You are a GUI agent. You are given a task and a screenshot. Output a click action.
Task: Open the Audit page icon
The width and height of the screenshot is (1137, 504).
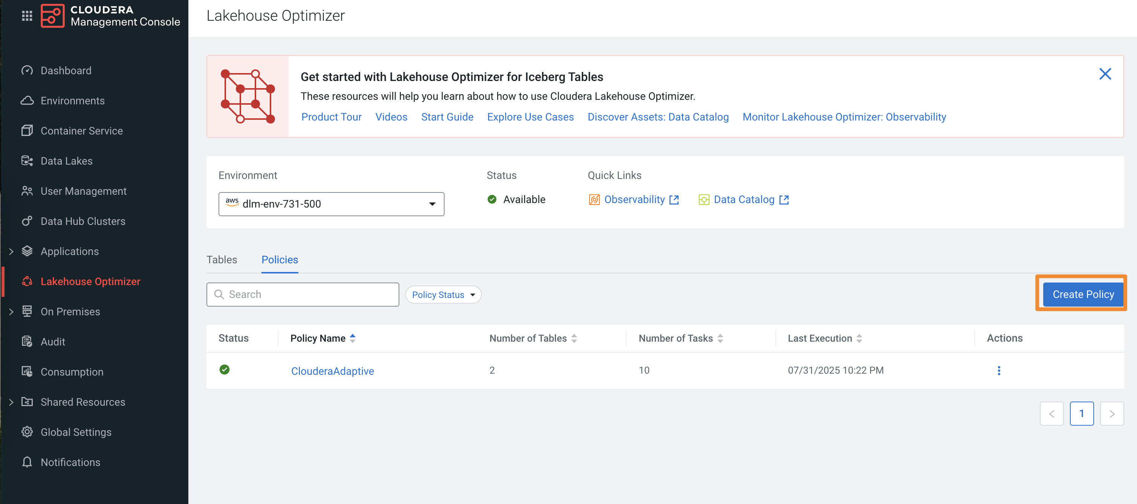click(27, 341)
